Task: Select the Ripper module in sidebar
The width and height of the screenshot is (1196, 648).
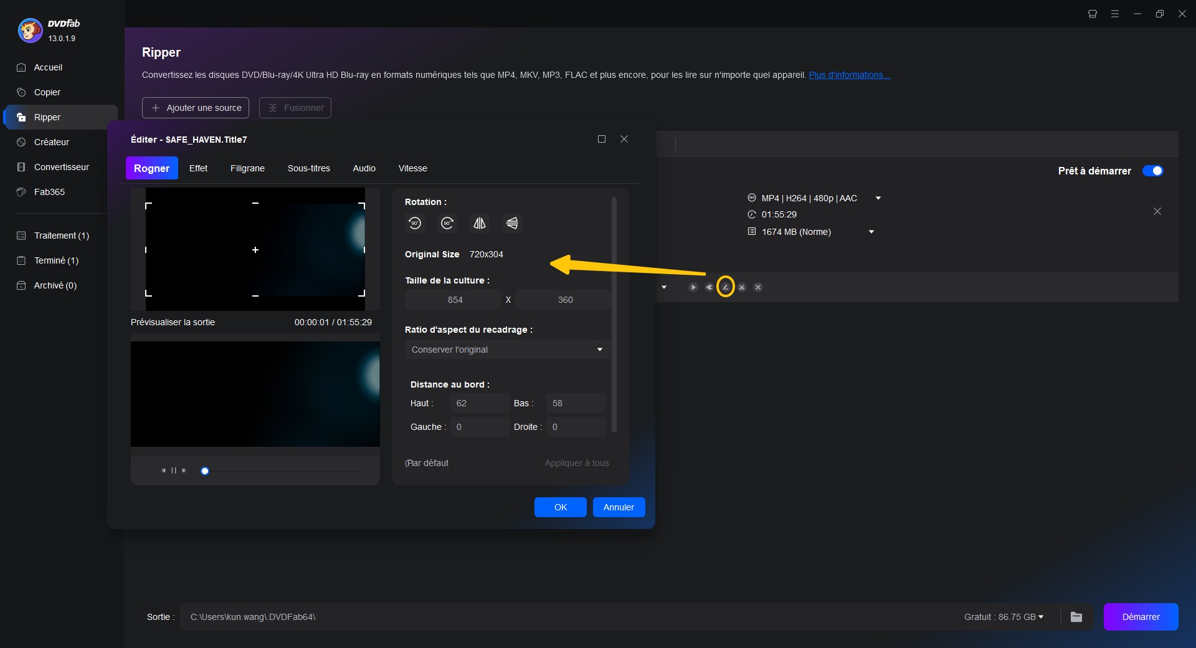Action: [x=60, y=117]
